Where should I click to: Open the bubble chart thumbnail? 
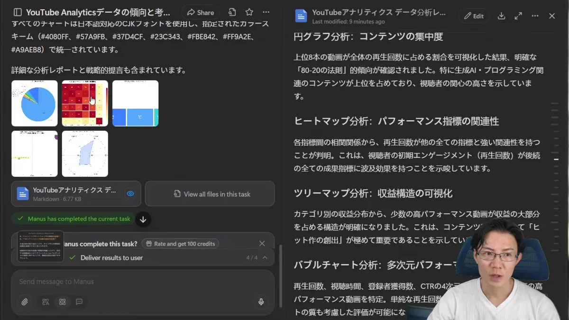point(35,154)
